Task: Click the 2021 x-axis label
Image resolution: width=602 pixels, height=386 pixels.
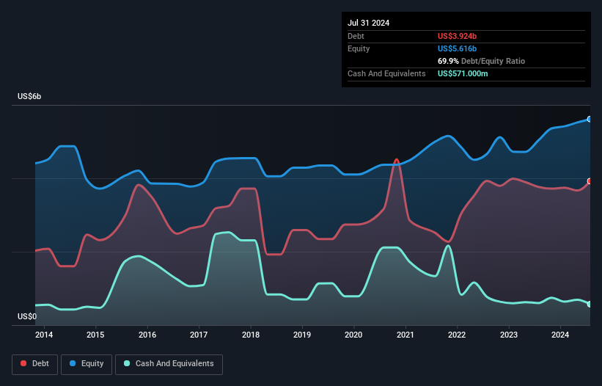Action: point(405,335)
